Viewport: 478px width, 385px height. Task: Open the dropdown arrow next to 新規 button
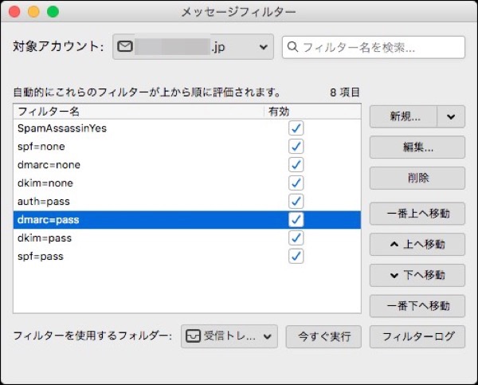click(x=451, y=116)
